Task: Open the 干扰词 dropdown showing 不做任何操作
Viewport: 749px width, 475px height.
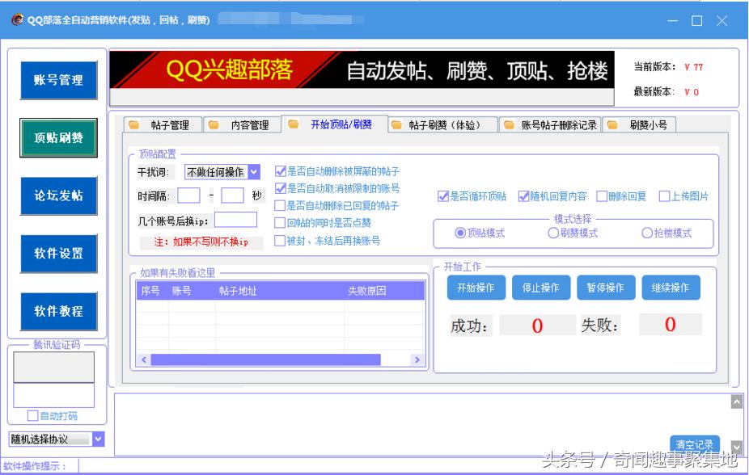Action: pos(253,172)
